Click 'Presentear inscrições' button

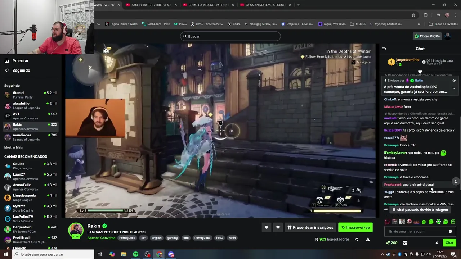(310, 227)
